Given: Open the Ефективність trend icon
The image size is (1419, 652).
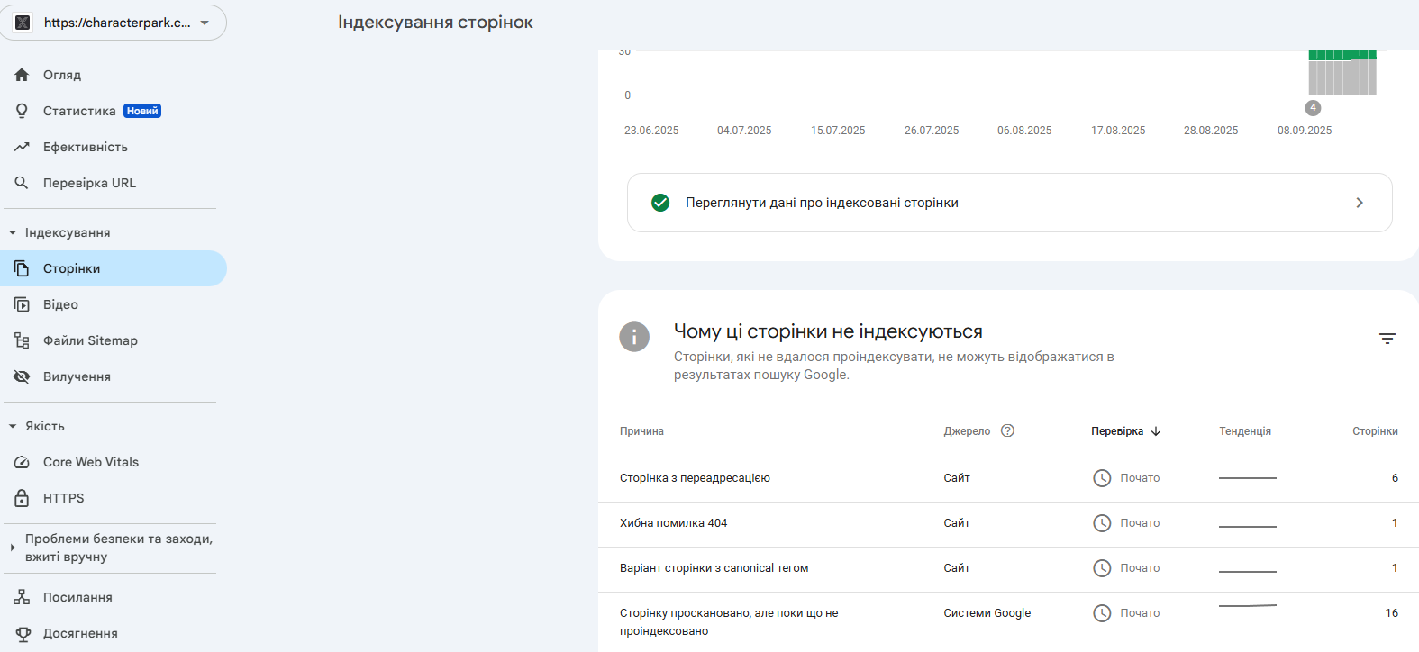Looking at the screenshot, I should 22,147.
